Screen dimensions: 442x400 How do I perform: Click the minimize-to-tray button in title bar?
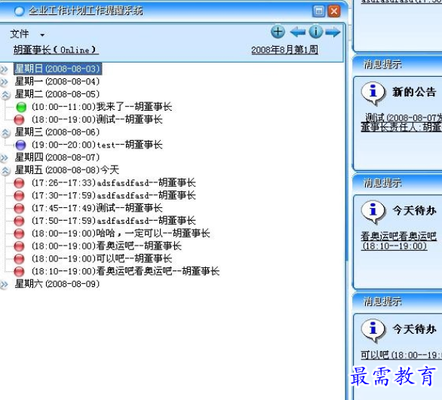(x=319, y=11)
